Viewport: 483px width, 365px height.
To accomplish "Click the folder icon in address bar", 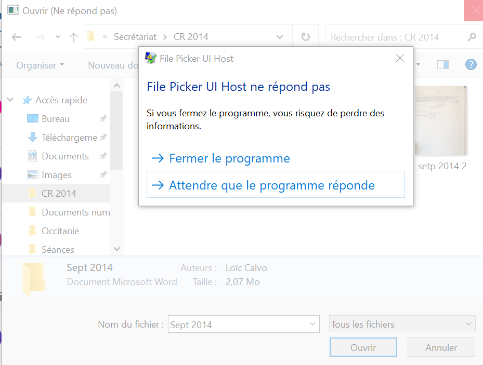I will (x=91, y=36).
